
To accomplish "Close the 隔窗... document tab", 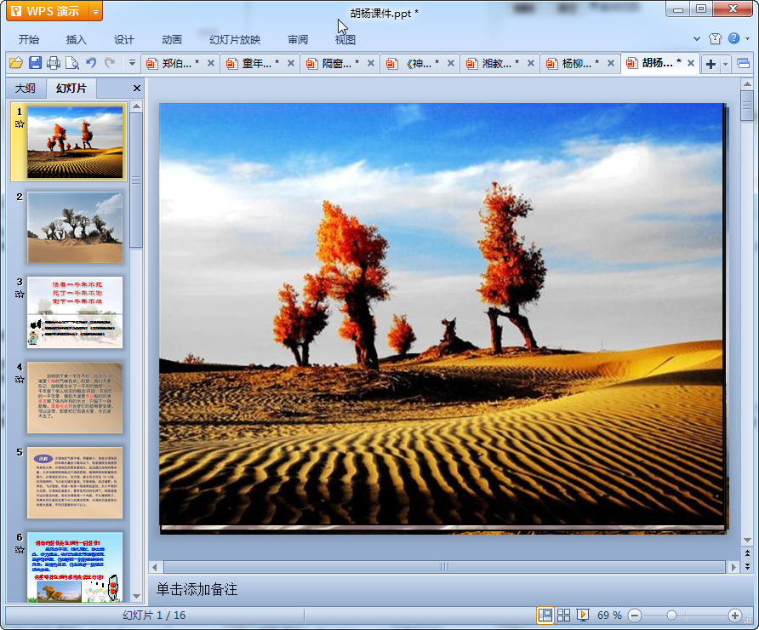I will 371,63.
